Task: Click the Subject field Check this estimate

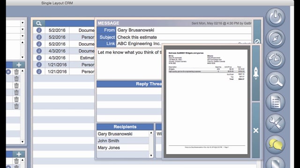Action: coord(184,37)
